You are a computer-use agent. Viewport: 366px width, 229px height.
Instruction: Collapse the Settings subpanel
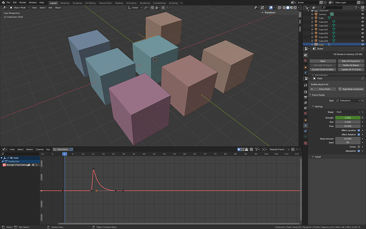coord(318,106)
